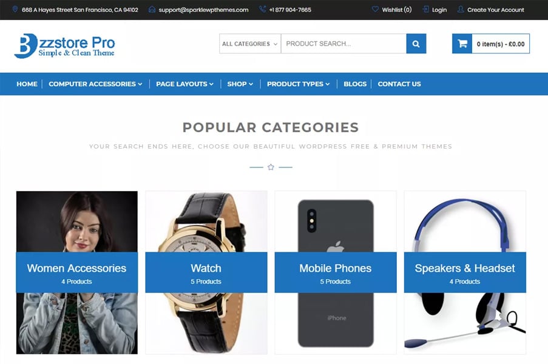This screenshot has width=548, height=364.
Task: Click the location pin icon
Action: tap(15, 10)
